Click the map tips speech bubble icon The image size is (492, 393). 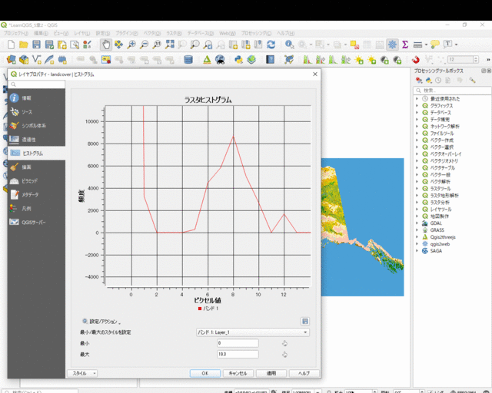pos(435,45)
